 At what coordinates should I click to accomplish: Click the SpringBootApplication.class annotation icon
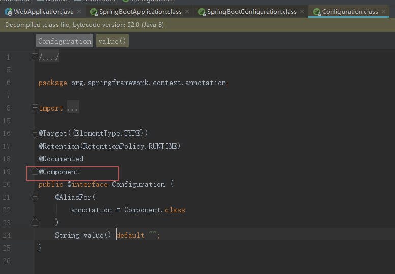tap(94, 12)
